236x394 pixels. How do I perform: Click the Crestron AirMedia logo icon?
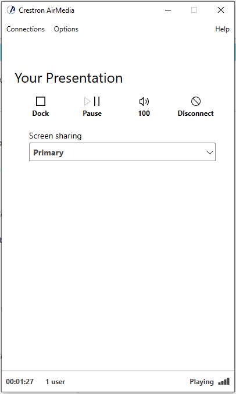11,10
